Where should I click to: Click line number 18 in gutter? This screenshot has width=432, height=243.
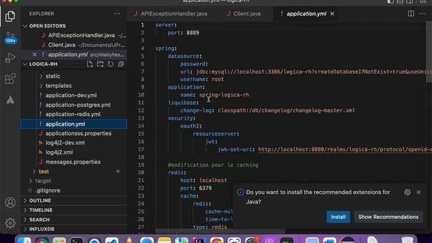point(141,157)
